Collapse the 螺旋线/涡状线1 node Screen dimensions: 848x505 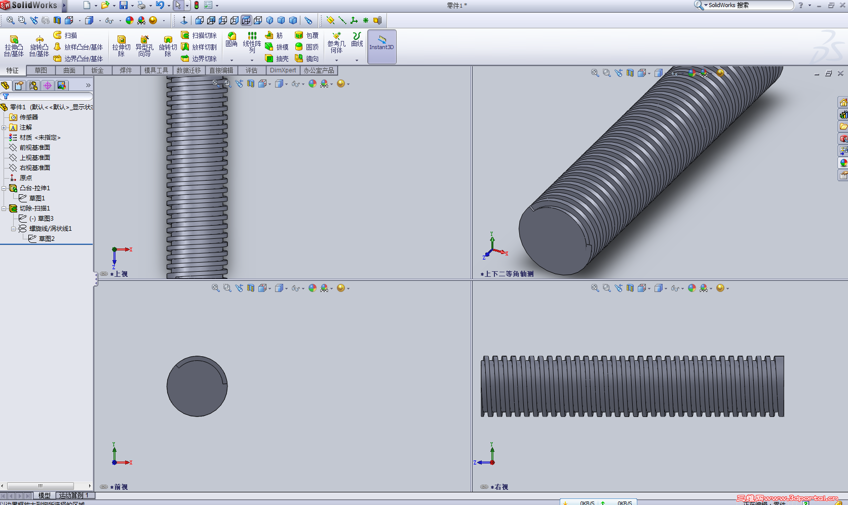(14, 229)
